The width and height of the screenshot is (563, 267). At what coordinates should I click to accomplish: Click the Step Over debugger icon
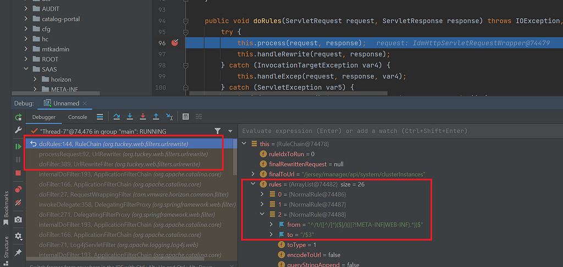pyautogui.click(x=117, y=116)
